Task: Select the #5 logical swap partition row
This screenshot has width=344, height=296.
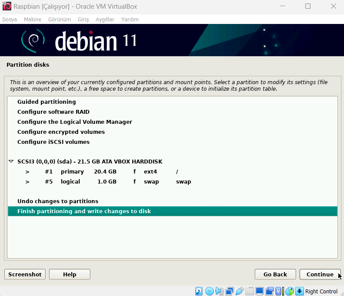Action: [109, 182]
